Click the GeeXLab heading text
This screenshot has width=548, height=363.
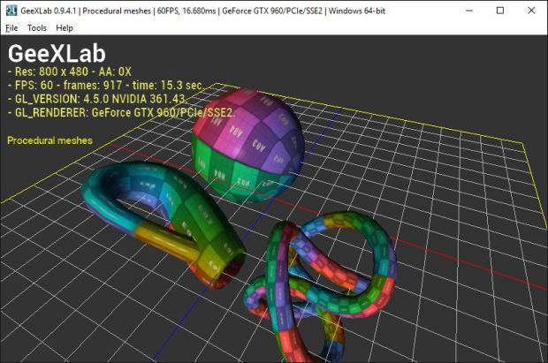(x=57, y=54)
